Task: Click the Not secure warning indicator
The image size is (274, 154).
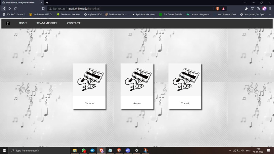Action: point(57,8)
